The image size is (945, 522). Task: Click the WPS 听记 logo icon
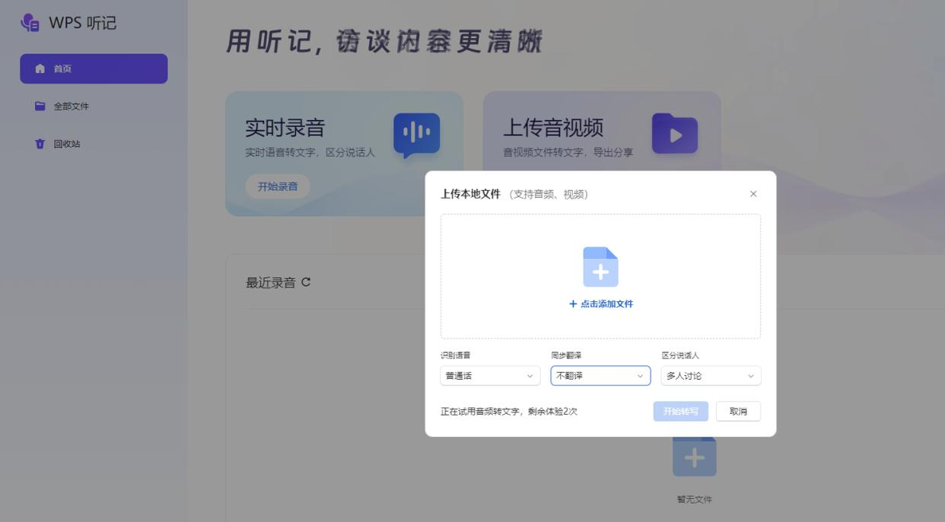pos(30,23)
